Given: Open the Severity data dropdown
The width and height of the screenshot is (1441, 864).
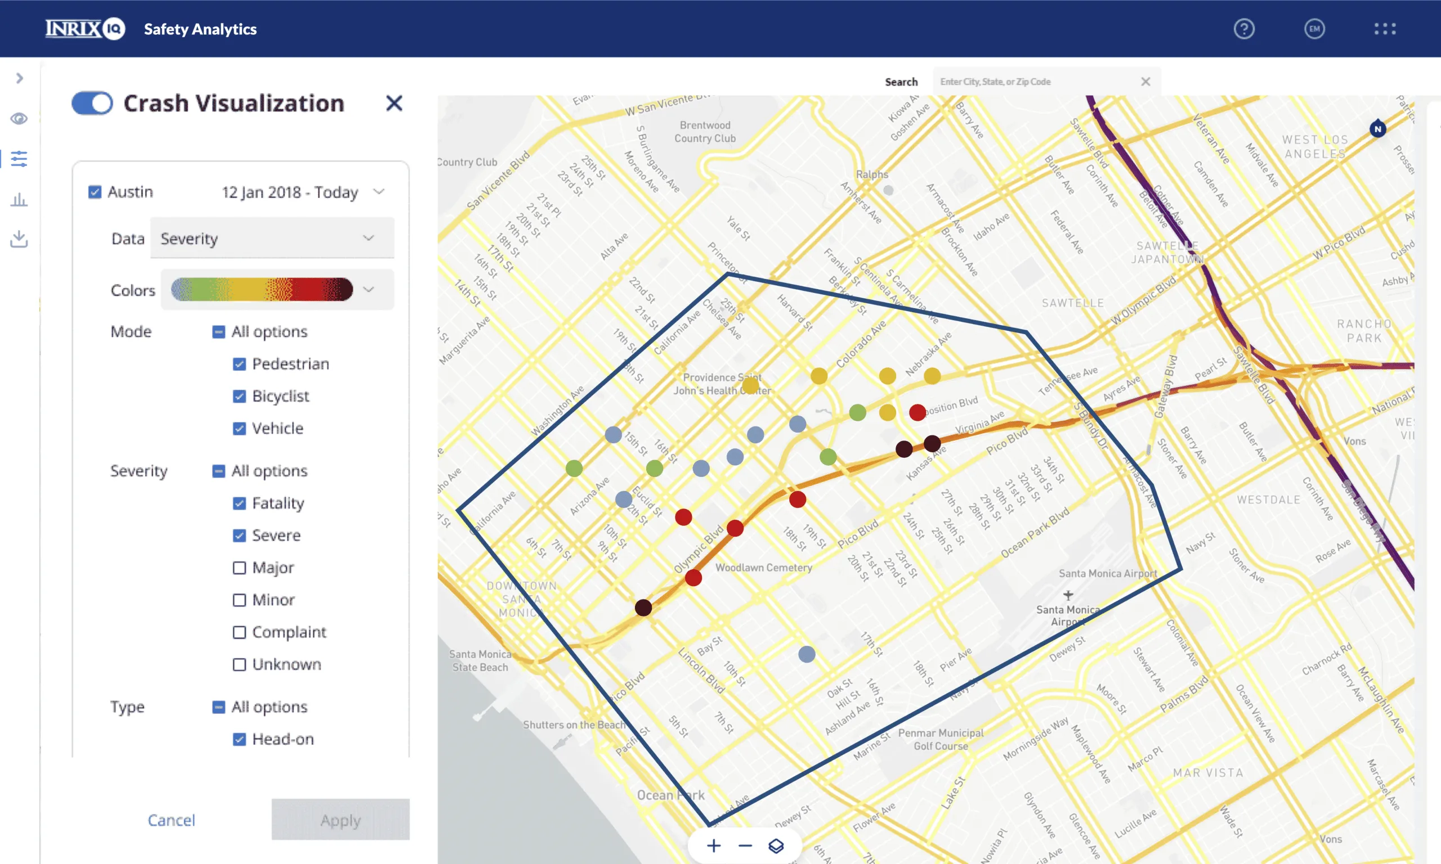Looking at the screenshot, I should point(271,238).
